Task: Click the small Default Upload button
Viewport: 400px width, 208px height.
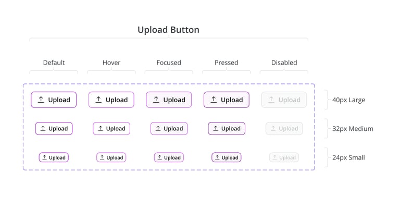Action: point(54,157)
